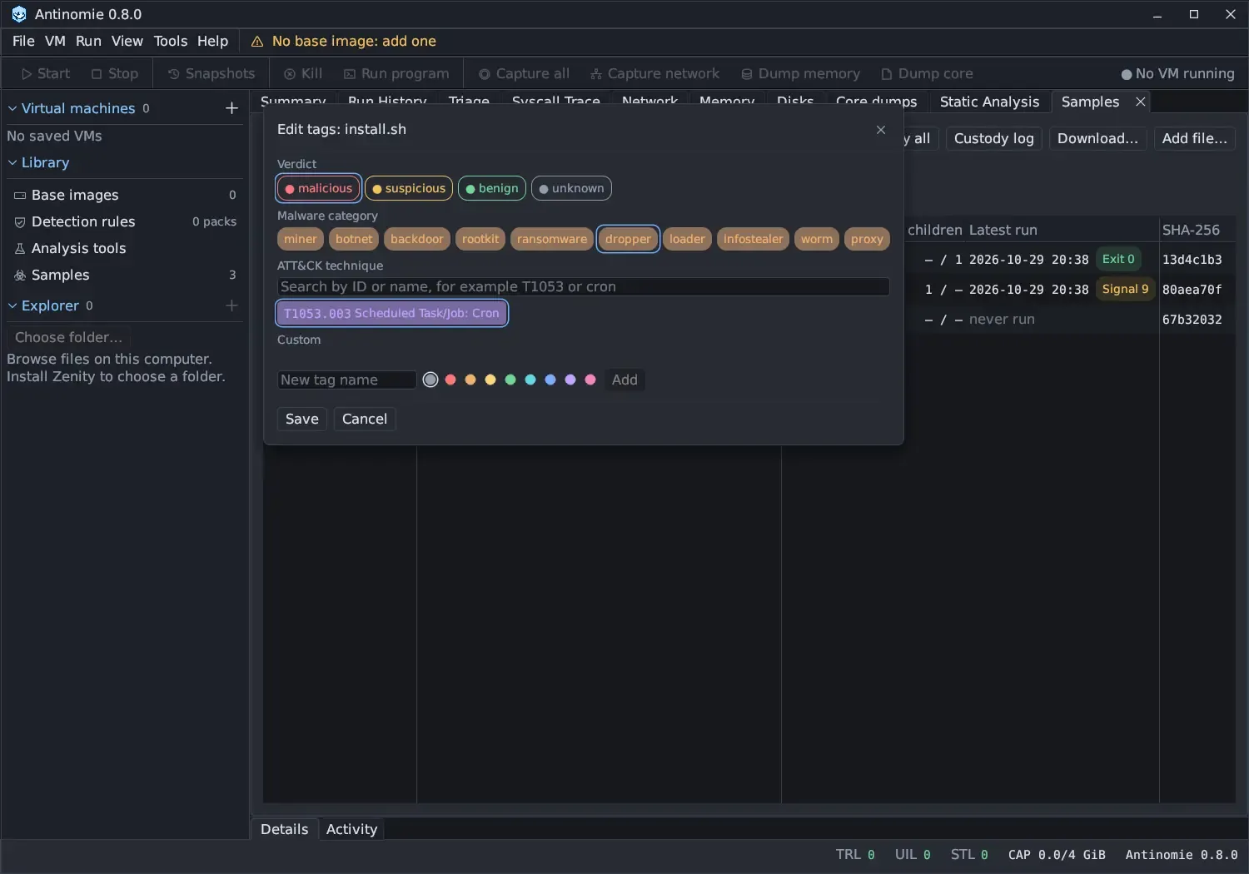
Task: Toggle the benign verdict tag
Action: (x=492, y=188)
